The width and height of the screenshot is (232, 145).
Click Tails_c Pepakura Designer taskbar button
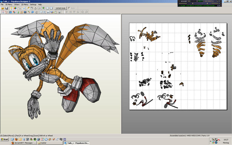point(77,143)
